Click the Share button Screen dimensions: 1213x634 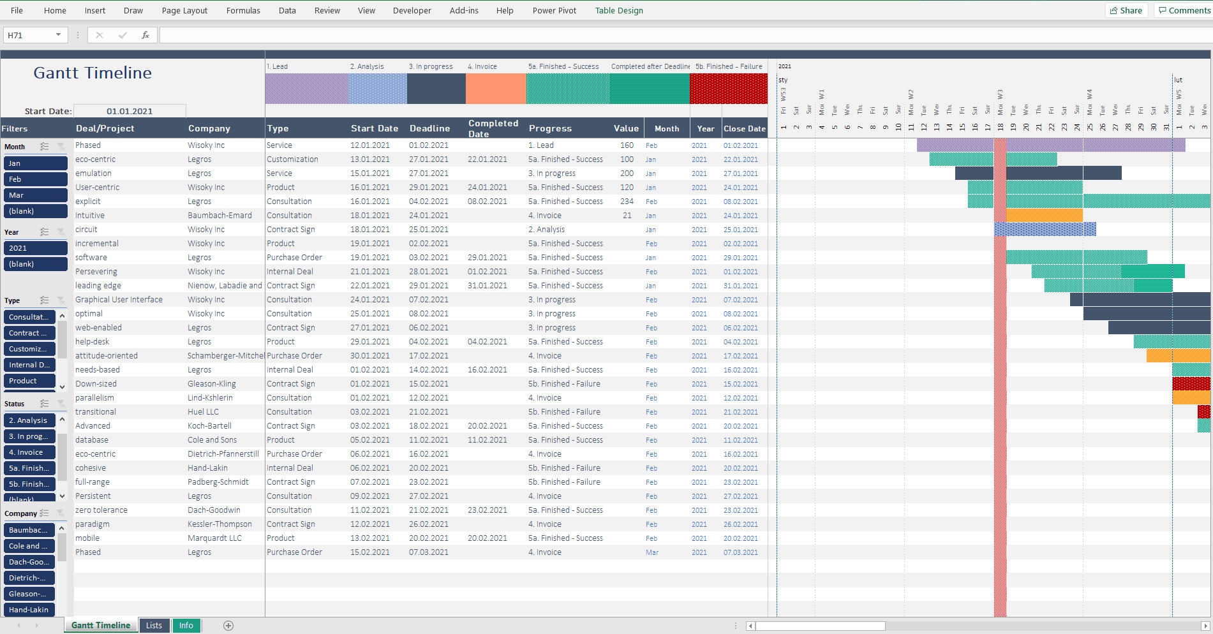(x=1126, y=10)
